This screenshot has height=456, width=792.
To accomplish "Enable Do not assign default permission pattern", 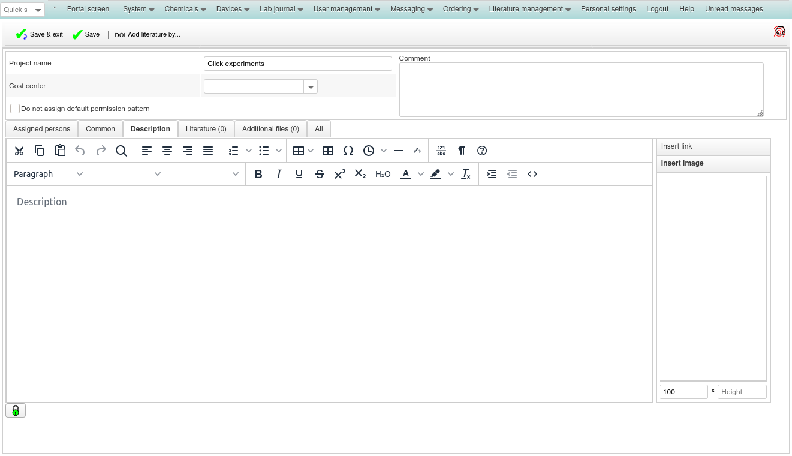I will point(15,109).
